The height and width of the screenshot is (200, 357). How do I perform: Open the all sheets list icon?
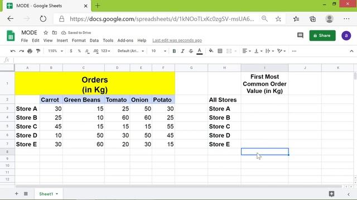click(x=26, y=194)
